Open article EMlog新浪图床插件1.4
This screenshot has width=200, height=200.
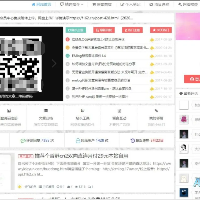[x=89, y=56]
